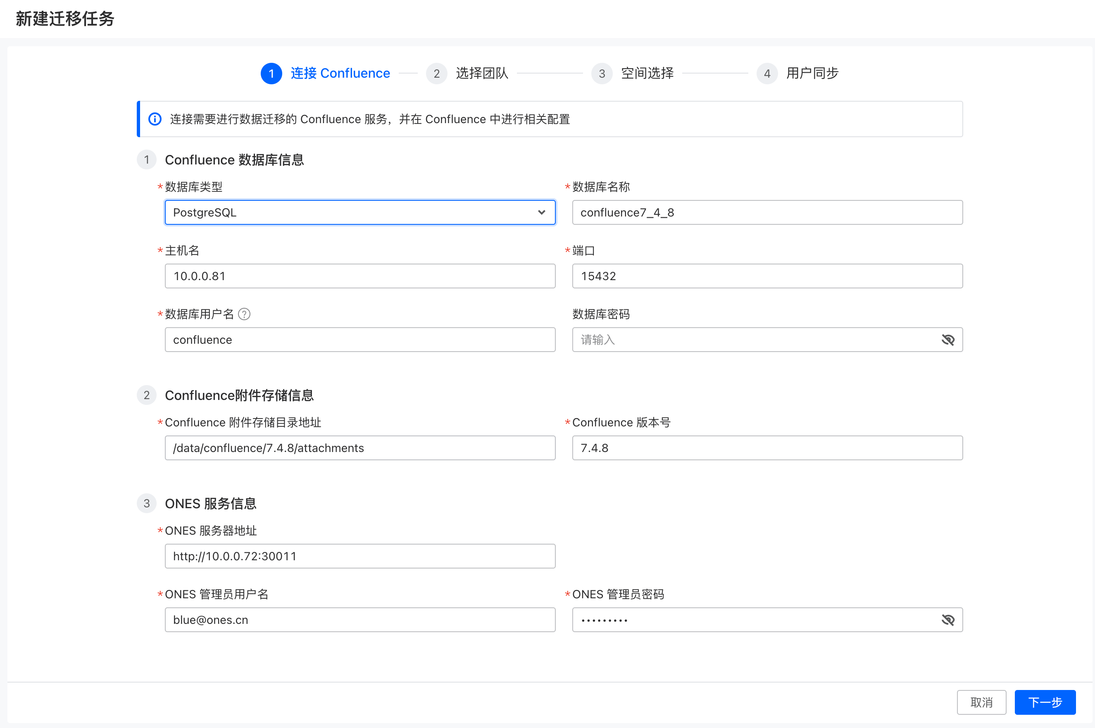The image size is (1095, 728).
Task: Open the 数据库类型 PostgreSQL dropdown
Action: coord(360,213)
